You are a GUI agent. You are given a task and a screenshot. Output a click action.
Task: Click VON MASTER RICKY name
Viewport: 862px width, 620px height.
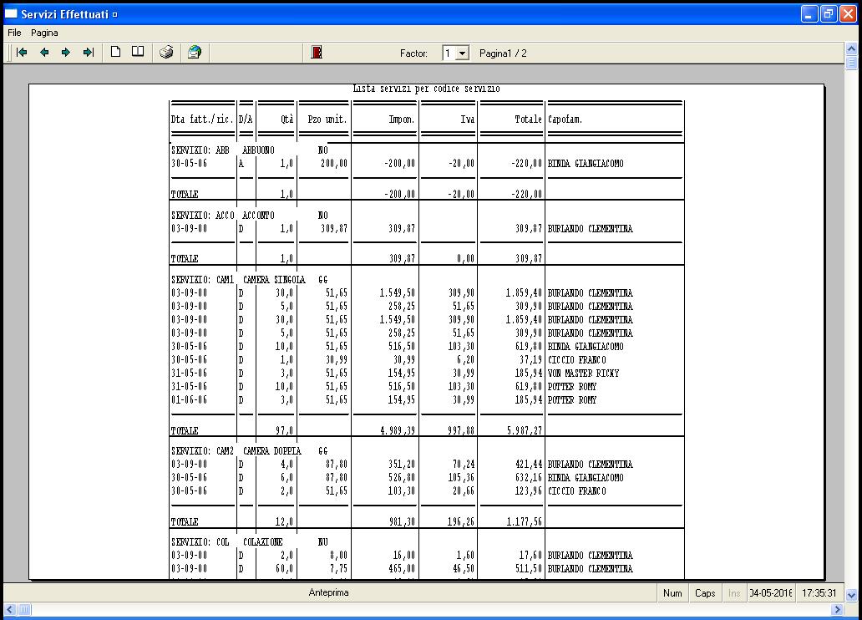point(583,373)
